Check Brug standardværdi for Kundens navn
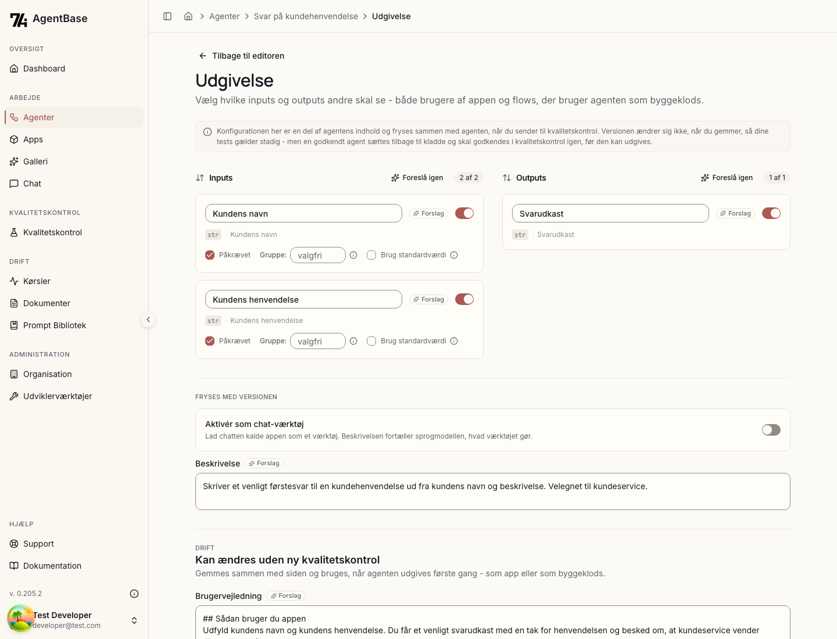Viewport: 837px width, 639px height. click(x=371, y=255)
